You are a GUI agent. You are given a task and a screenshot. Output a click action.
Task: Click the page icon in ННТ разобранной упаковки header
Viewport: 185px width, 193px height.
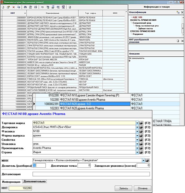tap(178, 41)
